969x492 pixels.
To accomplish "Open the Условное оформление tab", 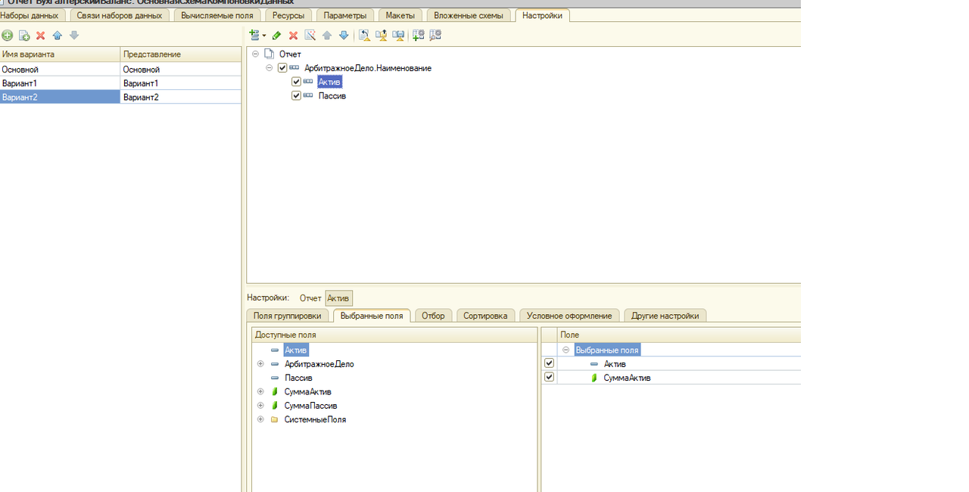I will click(569, 316).
